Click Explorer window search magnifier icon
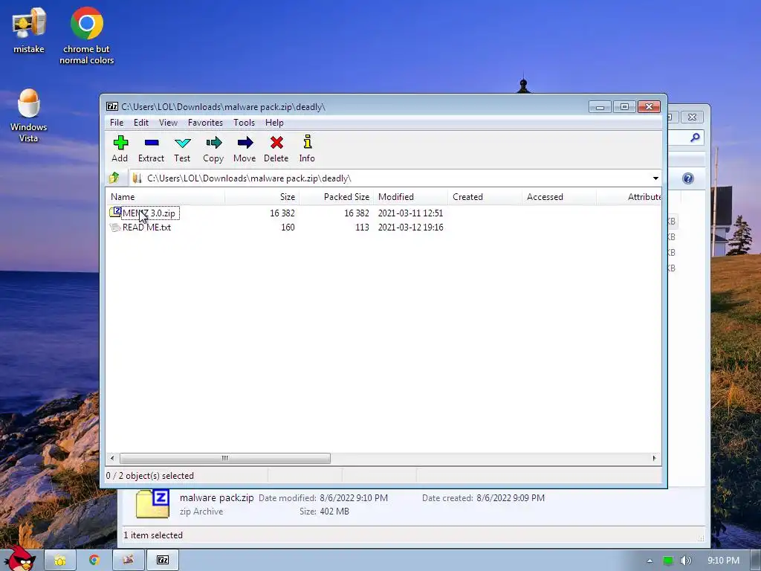 695,138
